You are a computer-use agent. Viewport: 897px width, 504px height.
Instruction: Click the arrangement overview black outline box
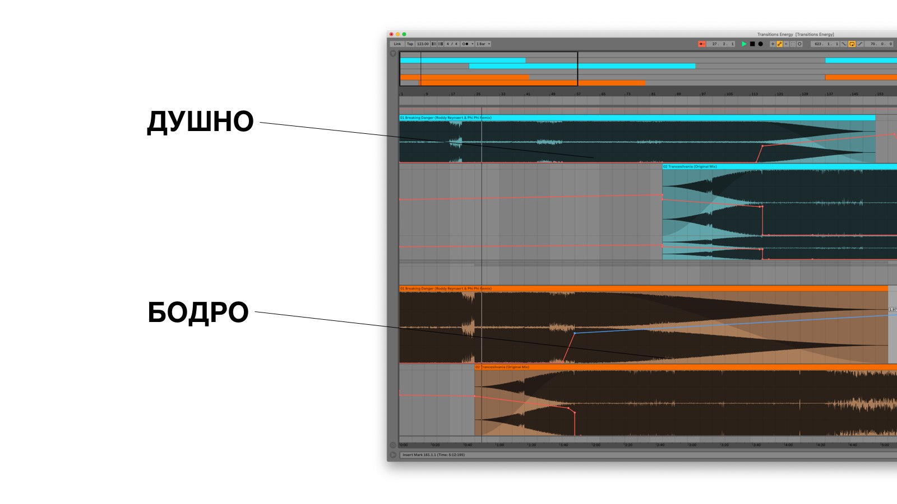pyautogui.click(x=488, y=69)
